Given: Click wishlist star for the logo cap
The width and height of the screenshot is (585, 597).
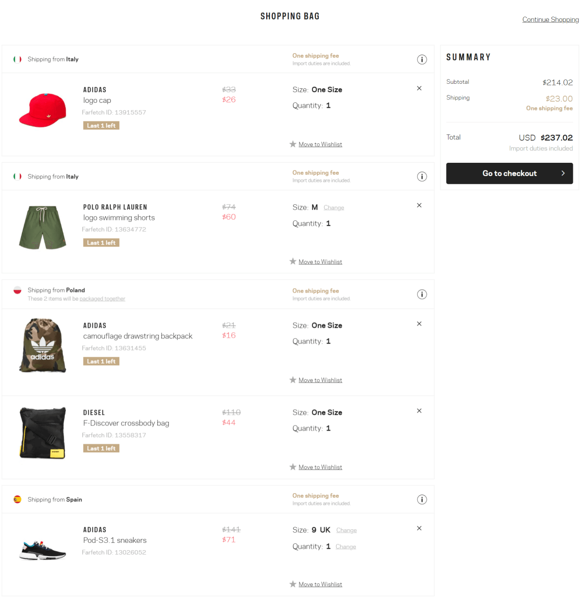Looking at the screenshot, I should click(293, 144).
